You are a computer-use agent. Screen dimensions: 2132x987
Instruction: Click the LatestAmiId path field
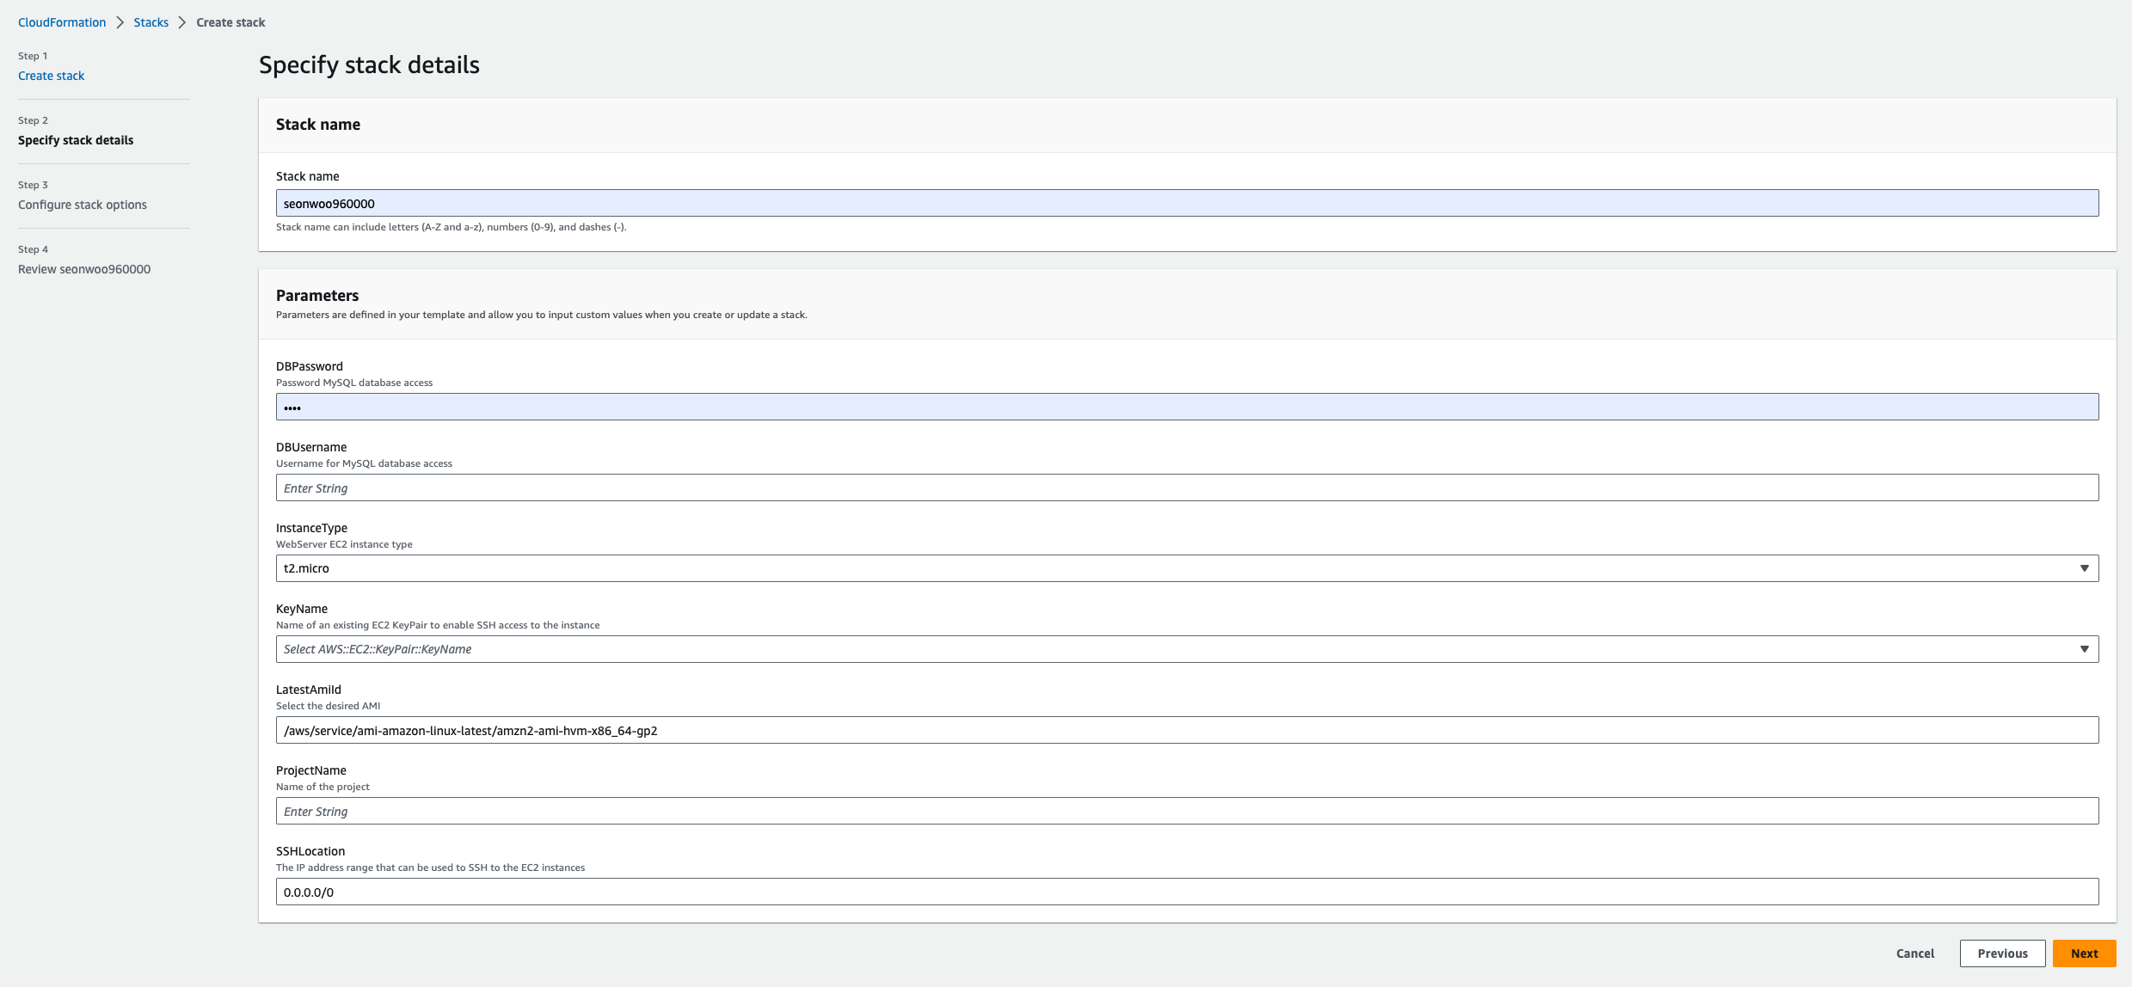(1187, 731)
